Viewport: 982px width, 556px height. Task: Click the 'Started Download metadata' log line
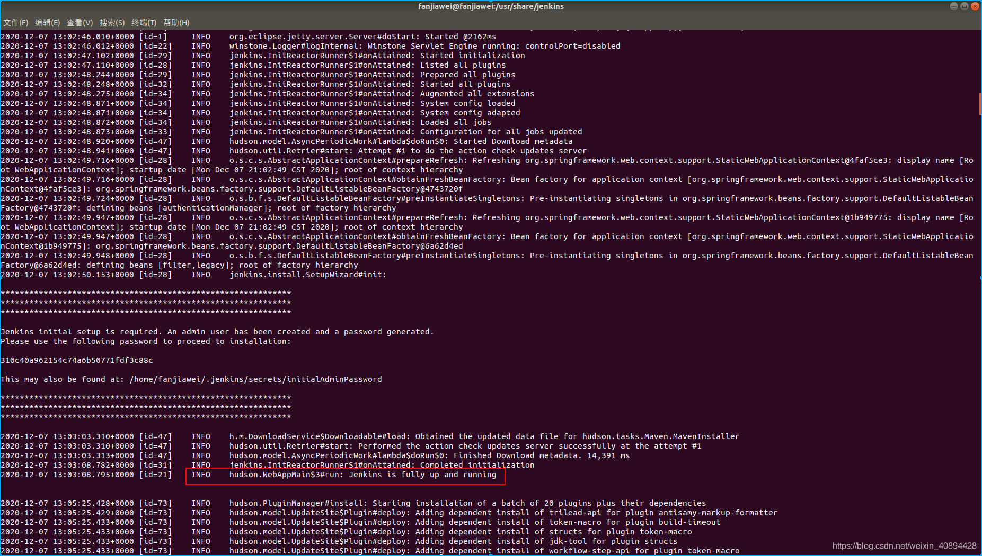tap(287, 141)
